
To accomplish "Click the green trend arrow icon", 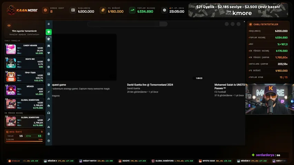I will (132, 10).
